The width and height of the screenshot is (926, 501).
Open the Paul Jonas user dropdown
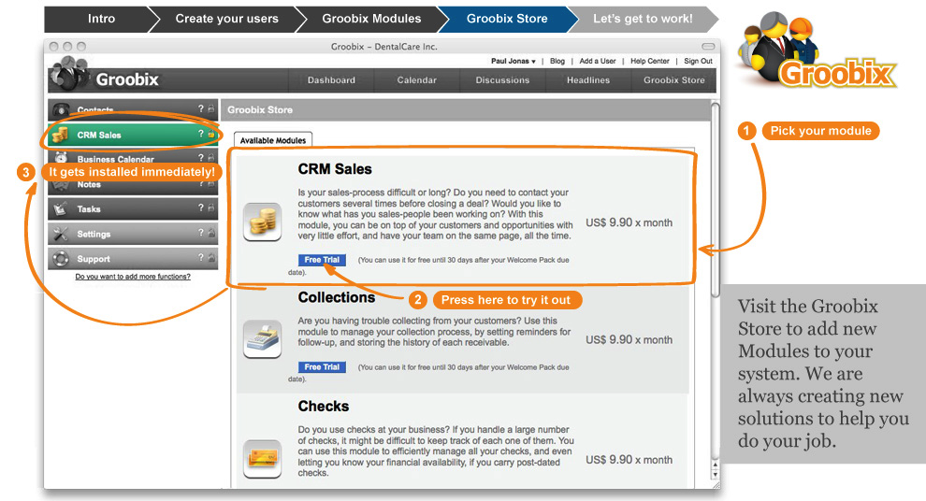[514, 61]
